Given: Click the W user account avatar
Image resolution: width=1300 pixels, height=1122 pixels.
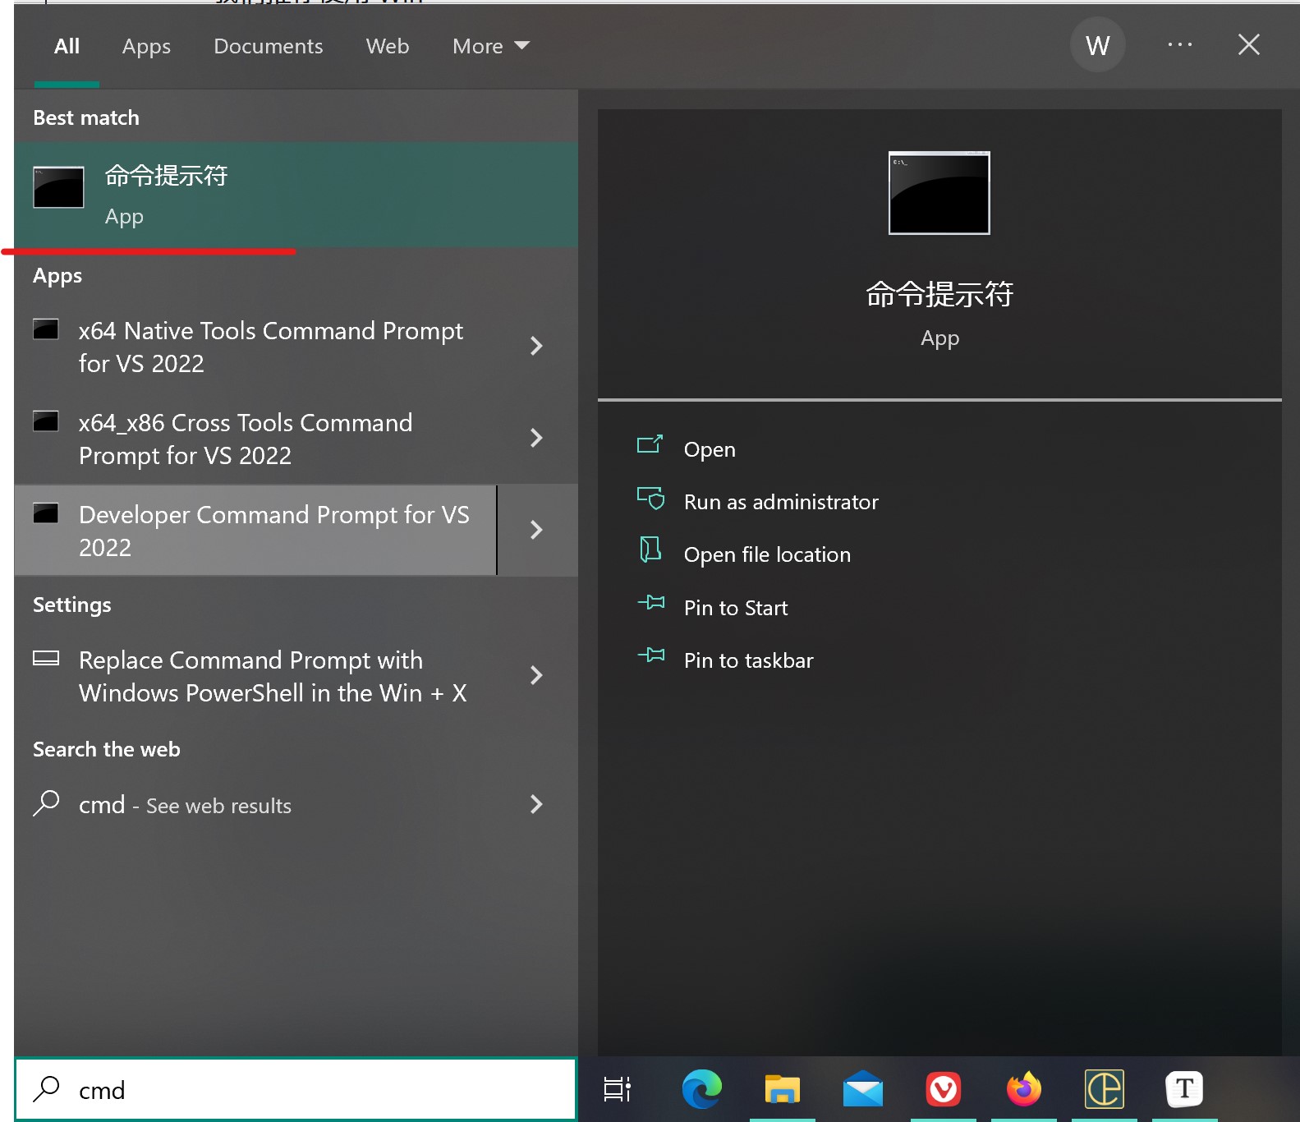Looking at the screenshot, I should pos(1097,45).
